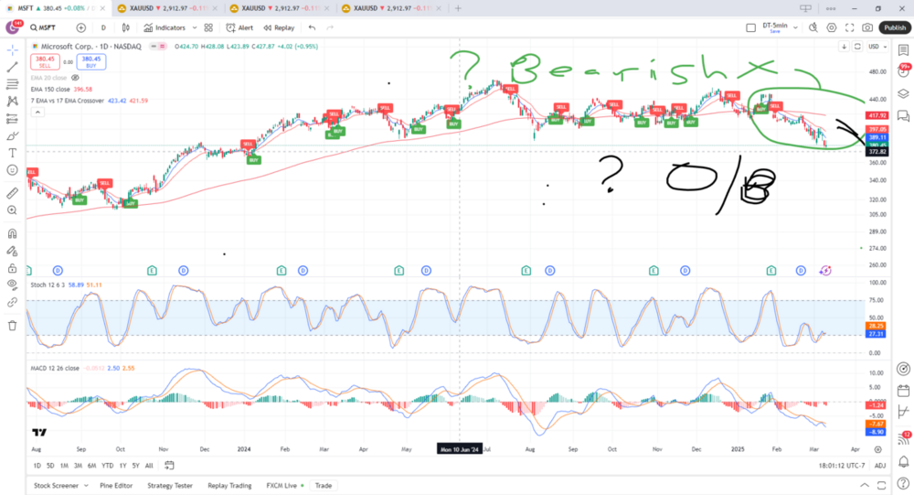Select the trend line drawing tool
The height and width of the screenshot is (495, 914).
[x=12, y=67]
